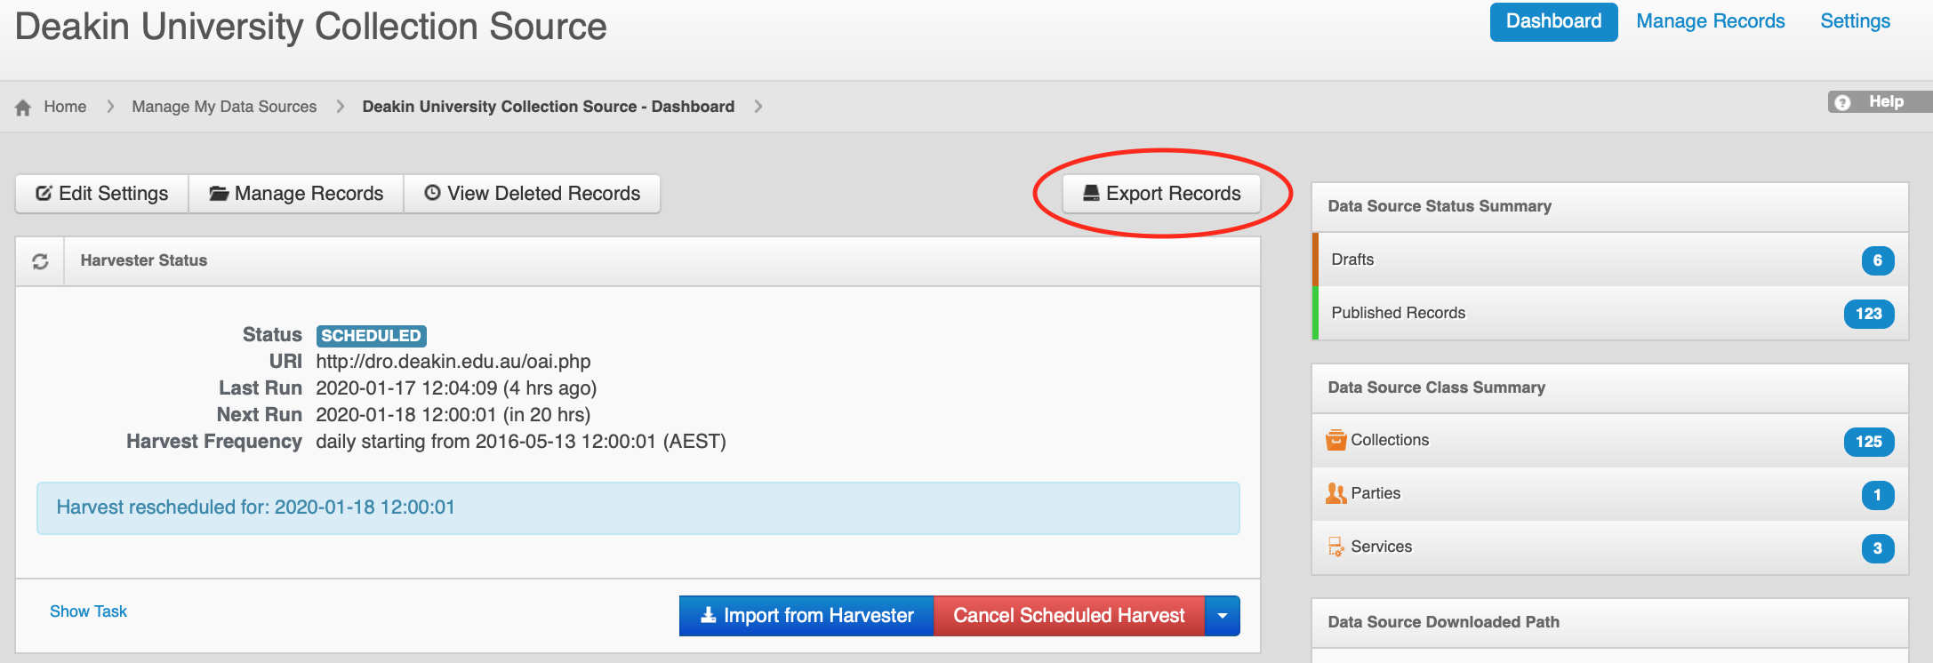The width and height of the screenshot is (1933, 663).
Task: Expand the Cancel Scheduled Harvest dropdown arrow
Action: tap(1223, 616)
